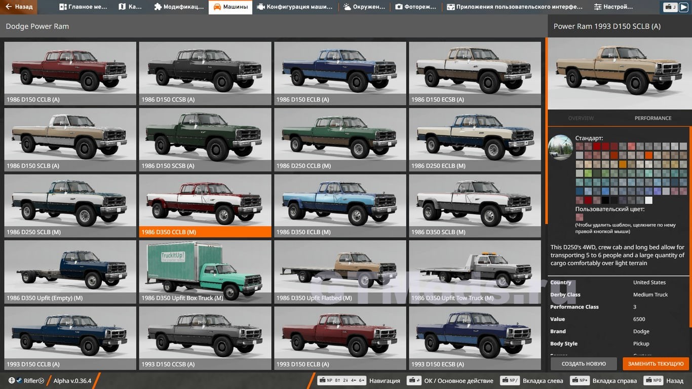
Task: Pick the pure white standard color swatch
Action: [x=648, y=200]
